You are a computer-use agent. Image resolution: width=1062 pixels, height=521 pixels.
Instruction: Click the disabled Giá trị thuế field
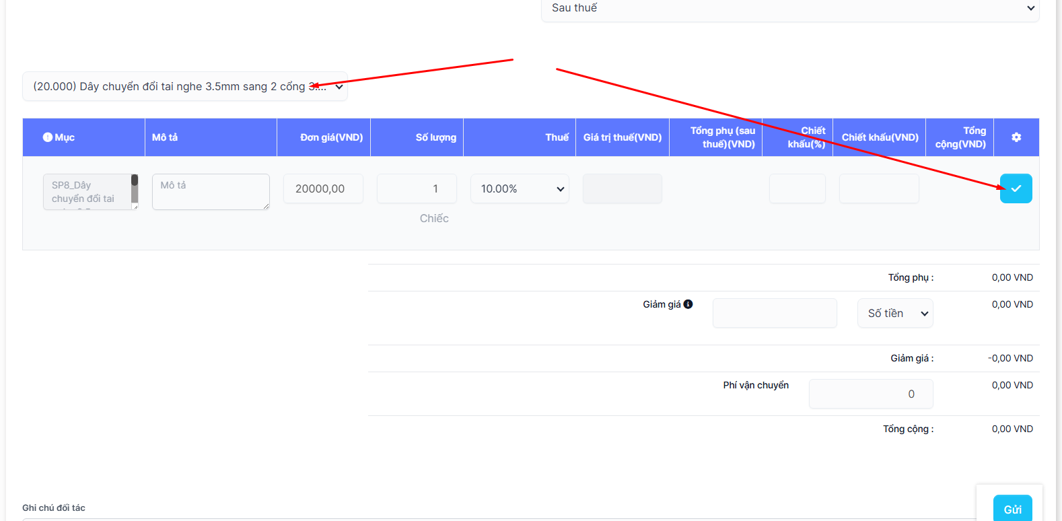pos(622,188)
